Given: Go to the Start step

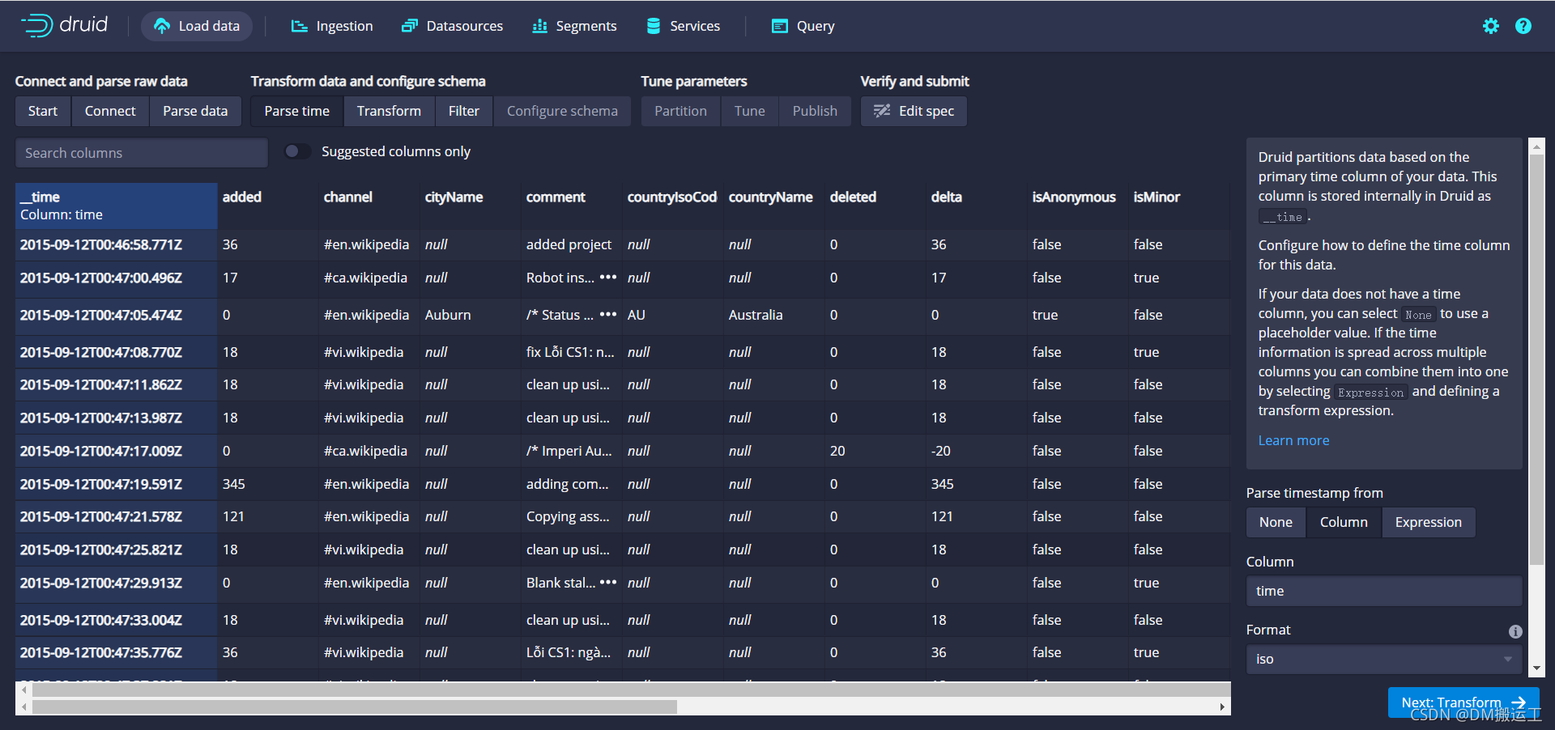Looking at the screenshot, I should pyautogui.click(x=43, y=111).
